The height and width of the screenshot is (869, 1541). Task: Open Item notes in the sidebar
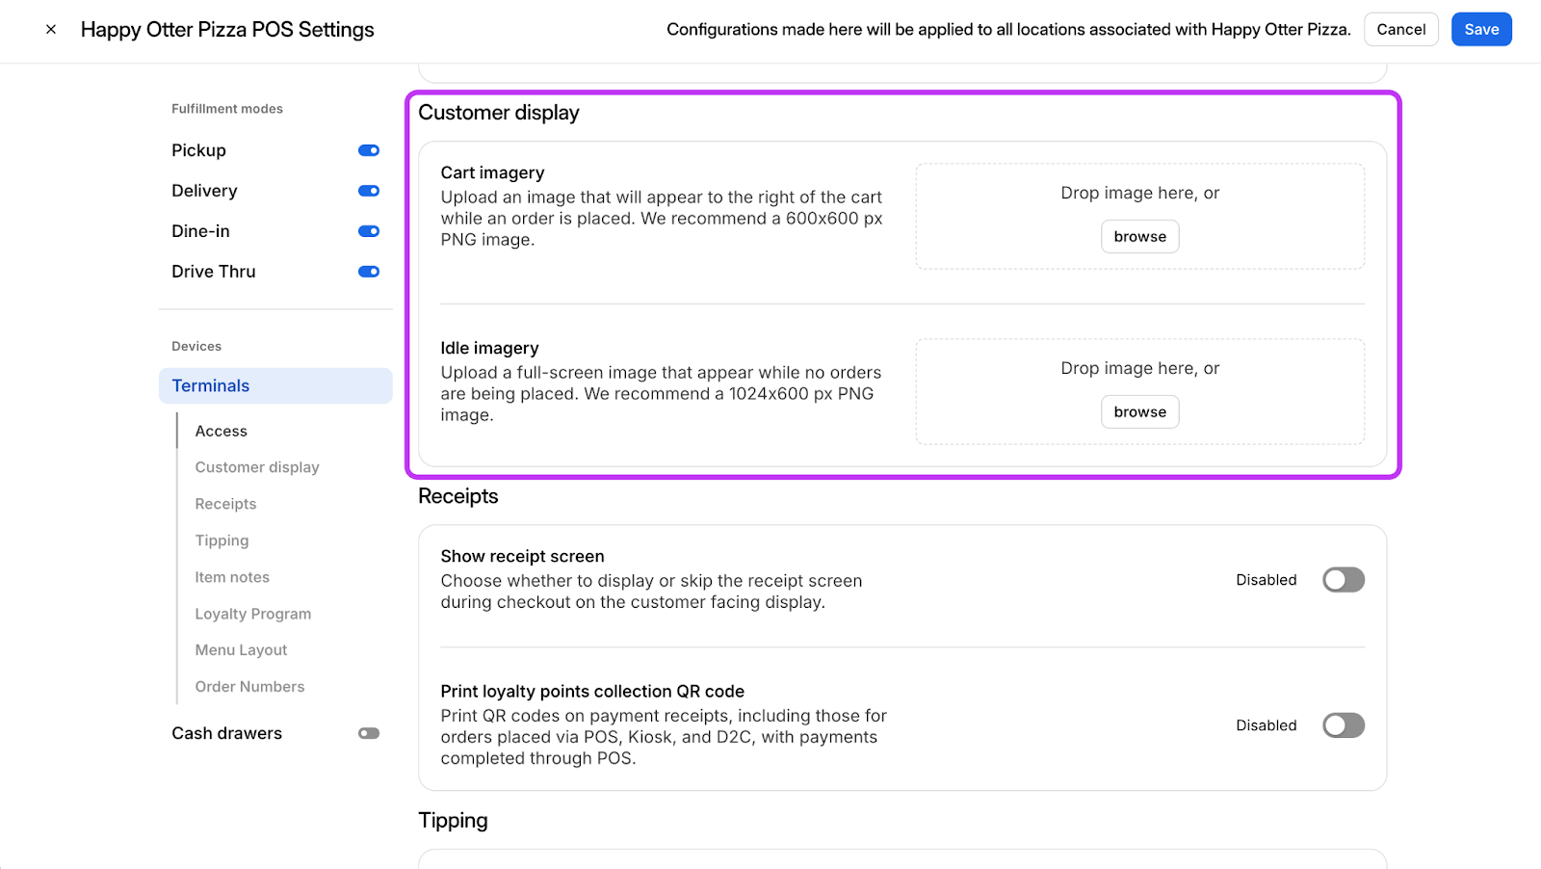tap(232, 577)
